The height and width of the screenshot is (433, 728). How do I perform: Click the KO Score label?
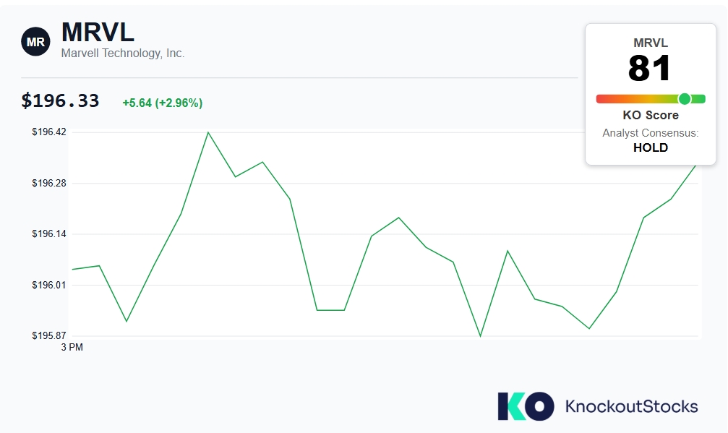coord(651,115)
